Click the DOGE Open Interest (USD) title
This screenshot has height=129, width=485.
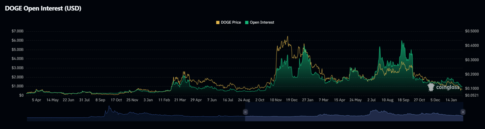[43, 8]
